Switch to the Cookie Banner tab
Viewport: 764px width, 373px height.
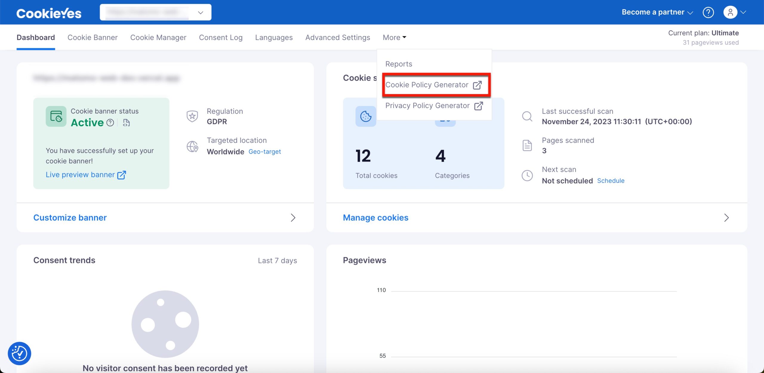pyautogui.click(x=93, y=37)
